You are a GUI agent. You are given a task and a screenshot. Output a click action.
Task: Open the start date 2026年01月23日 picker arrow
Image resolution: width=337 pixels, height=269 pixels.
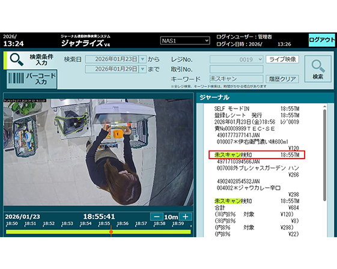(x=143, y=59)
